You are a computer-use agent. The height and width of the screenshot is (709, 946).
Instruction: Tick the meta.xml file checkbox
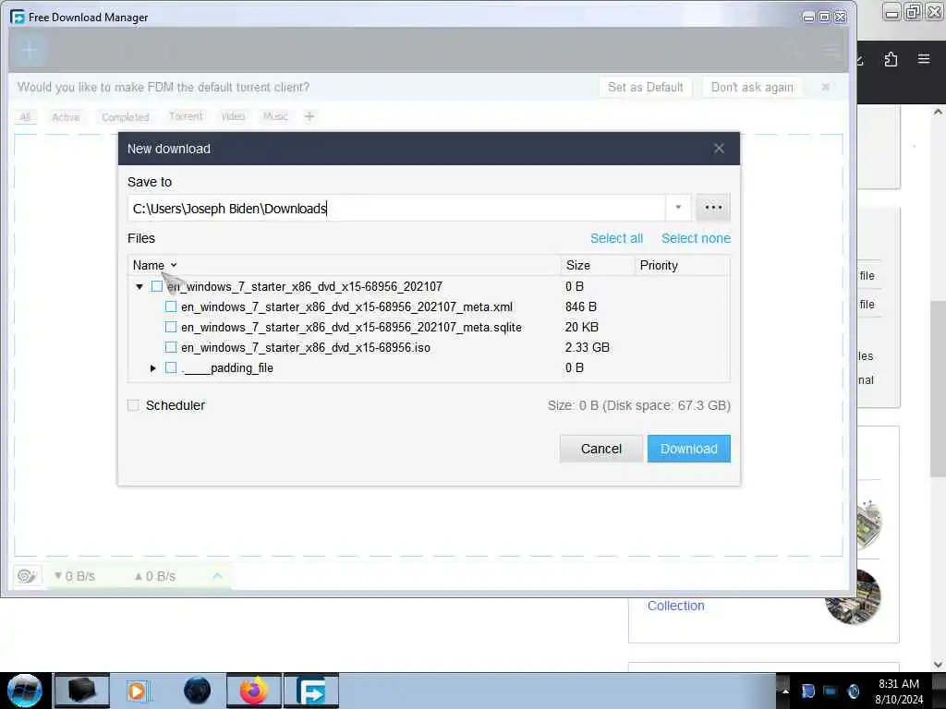tap(171, 306)
